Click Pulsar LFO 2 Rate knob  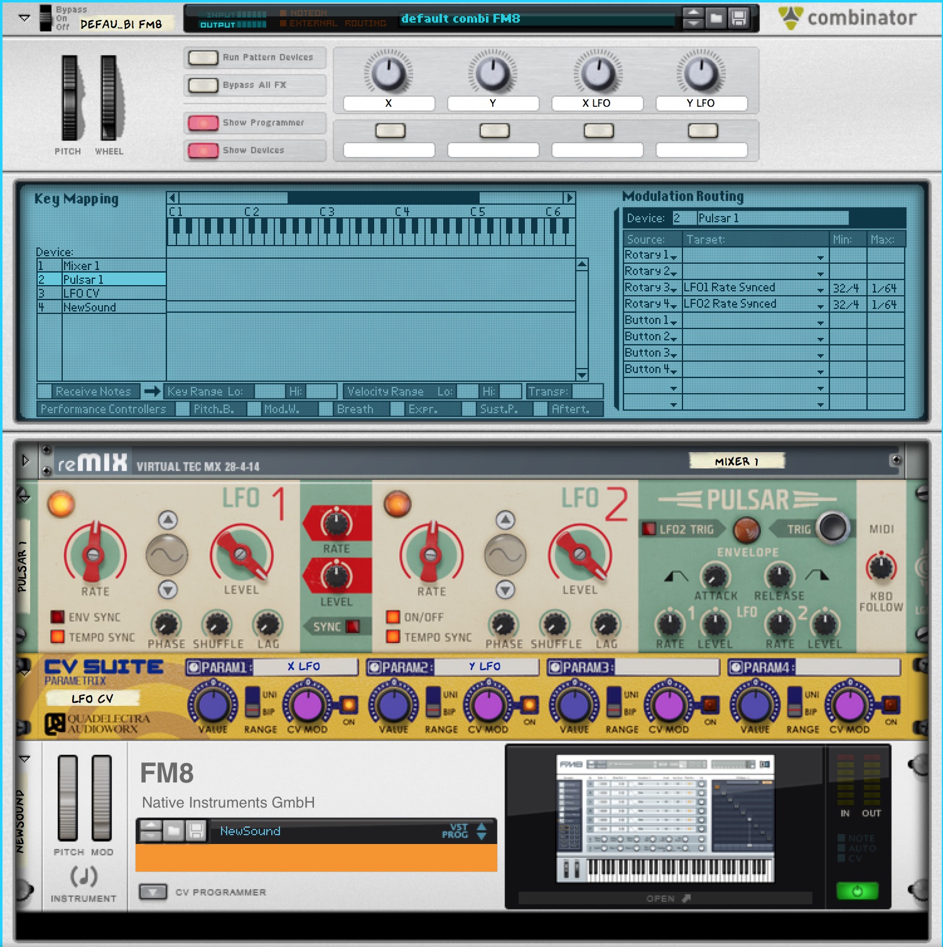[x=431, y=554]
